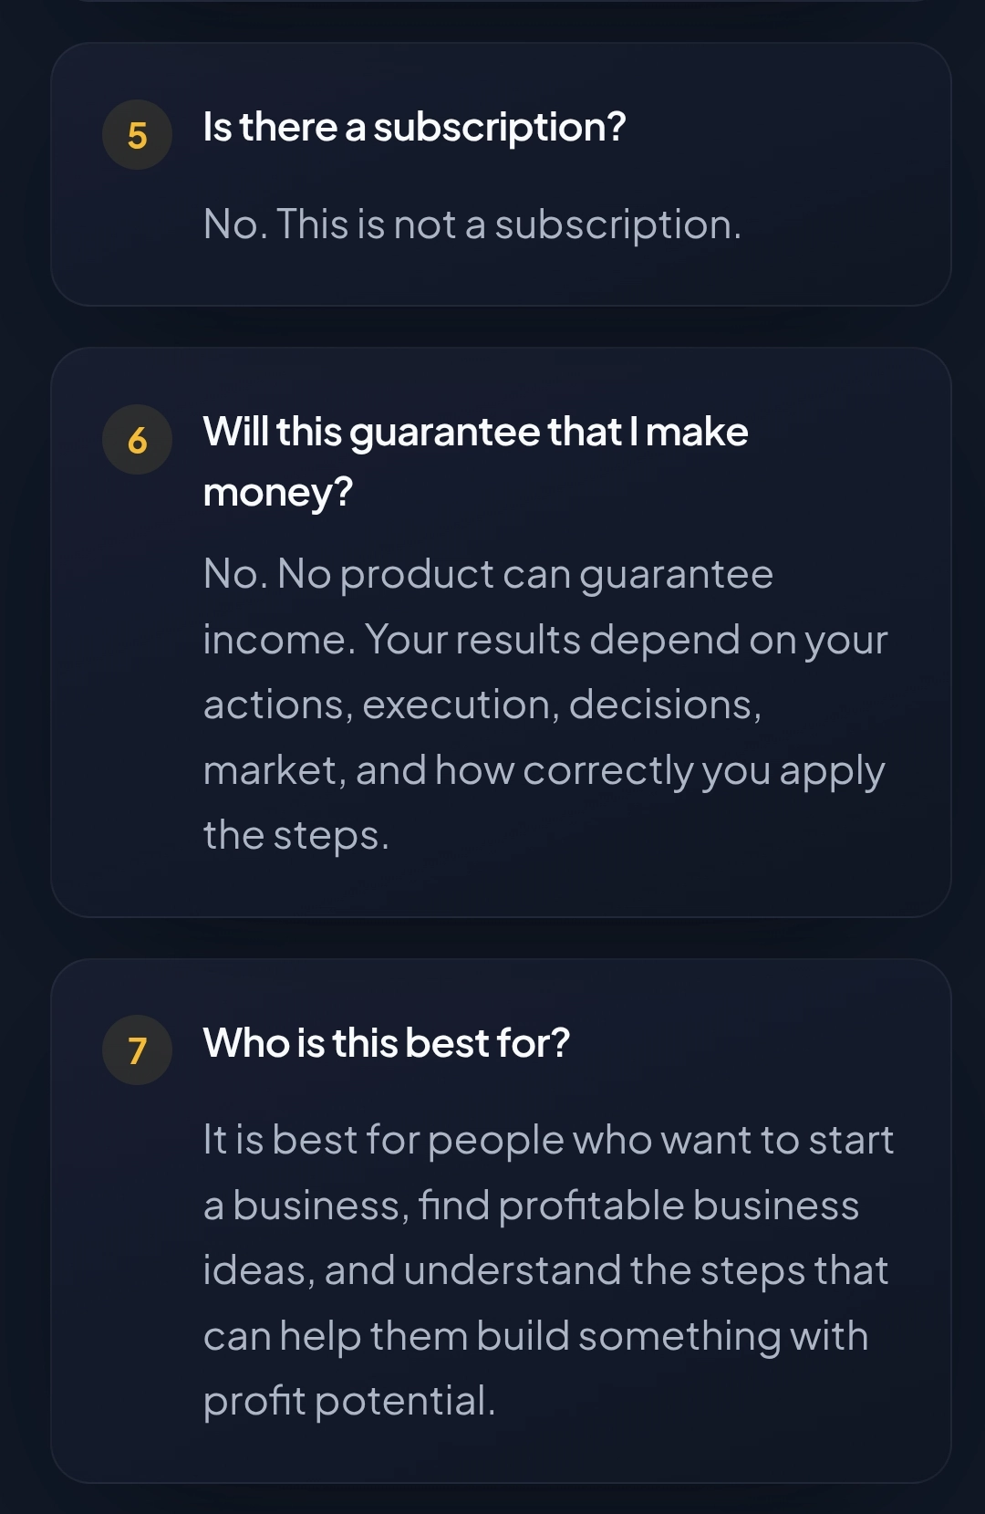Click the FAQ card about who it's best for
The height and width of the screenshot is (1514, 985).
(501, 1221)
